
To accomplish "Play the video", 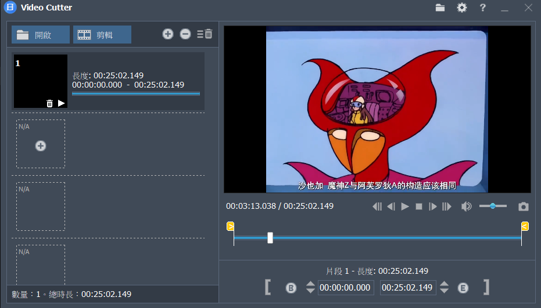I will [405, 206].
